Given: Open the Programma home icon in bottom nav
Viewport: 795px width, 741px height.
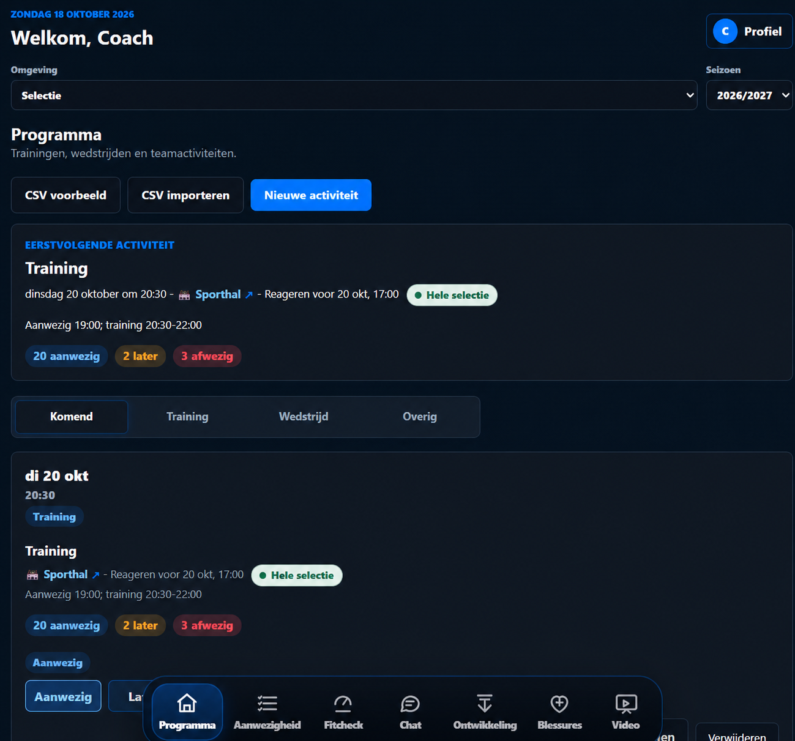Looking at the screenshot, I should (x=187, y=704).
